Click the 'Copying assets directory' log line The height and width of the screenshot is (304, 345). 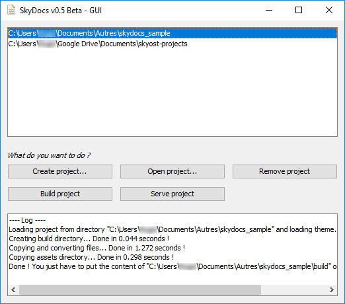[91, 257]
